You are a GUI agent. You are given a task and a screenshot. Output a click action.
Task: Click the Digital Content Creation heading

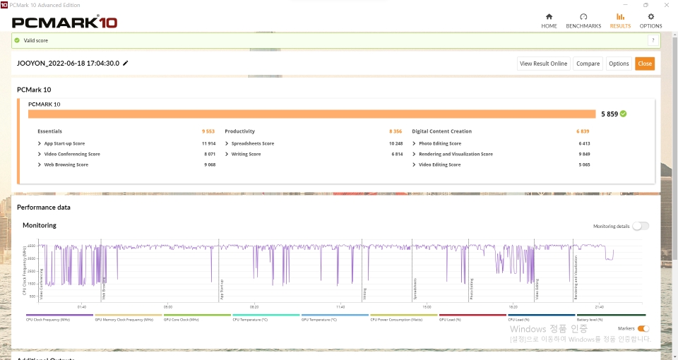pos(441,131)
